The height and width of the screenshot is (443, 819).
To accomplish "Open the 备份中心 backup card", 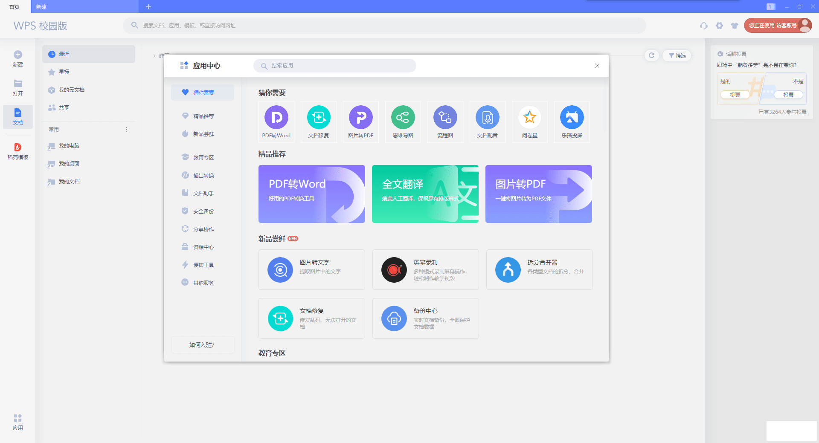I will click(425, 318).
